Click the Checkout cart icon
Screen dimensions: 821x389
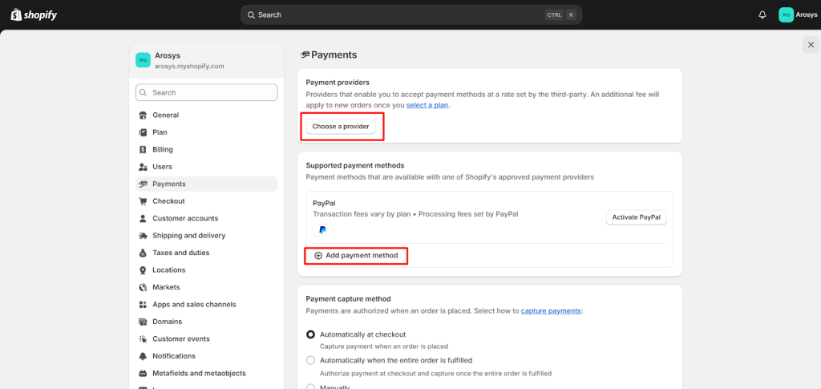tap(144, 201)
